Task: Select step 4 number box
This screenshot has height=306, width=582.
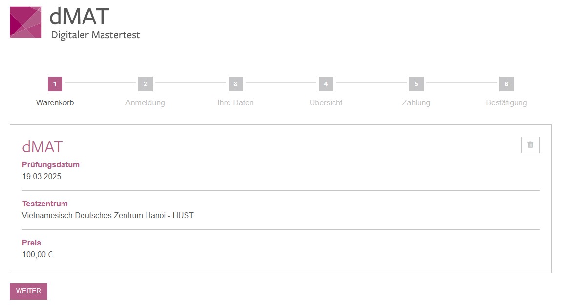Action: (x=326, y=84)
